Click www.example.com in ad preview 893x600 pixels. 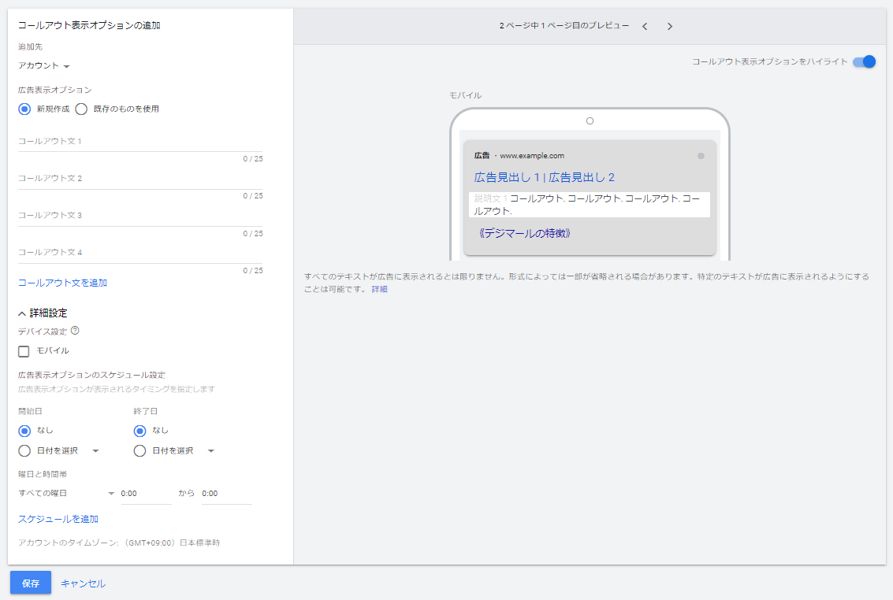pos(532,156)
